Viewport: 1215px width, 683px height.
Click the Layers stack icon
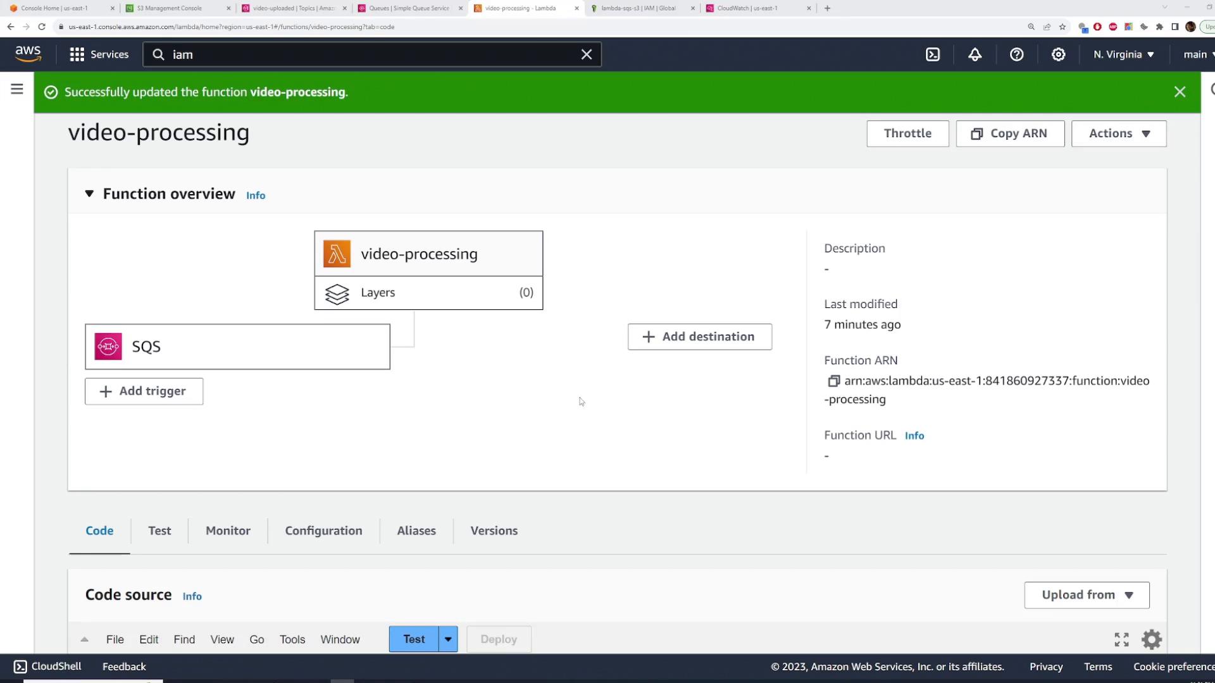(x=337, y=293)
